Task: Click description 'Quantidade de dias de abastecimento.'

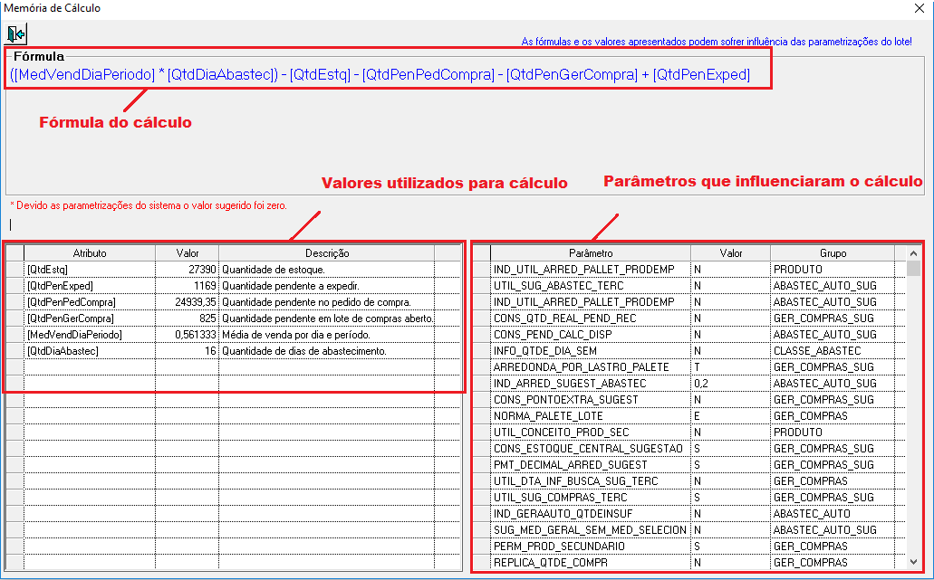Action: tap(304, 351)
